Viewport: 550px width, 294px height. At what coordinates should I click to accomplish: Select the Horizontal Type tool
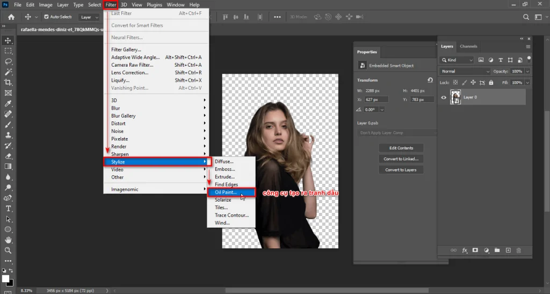8,208
